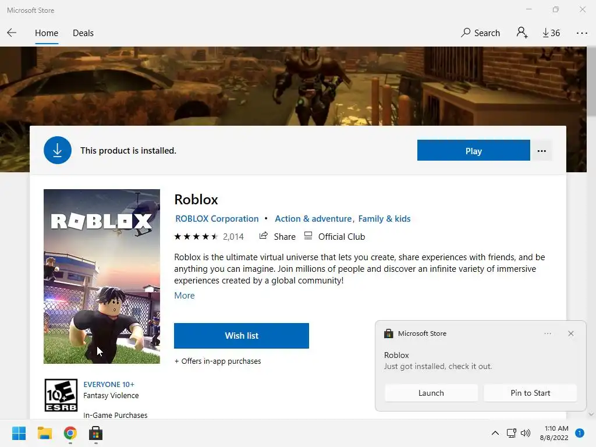Open network settings tray icon
The height and width of the screenshot is (447, 596).
point(511,433)
